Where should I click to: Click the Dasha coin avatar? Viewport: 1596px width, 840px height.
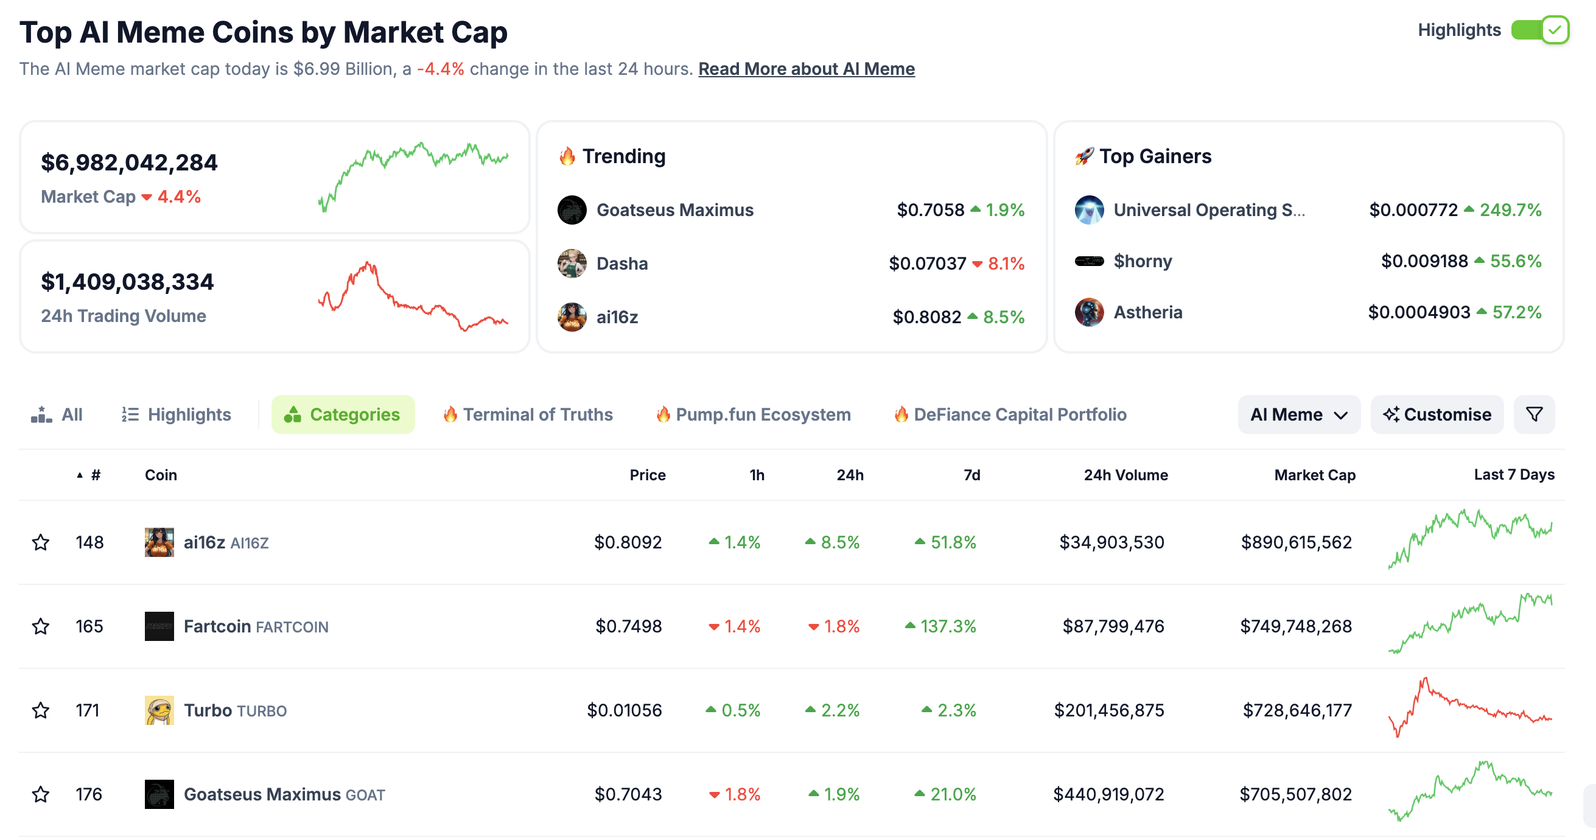point(571,264)
